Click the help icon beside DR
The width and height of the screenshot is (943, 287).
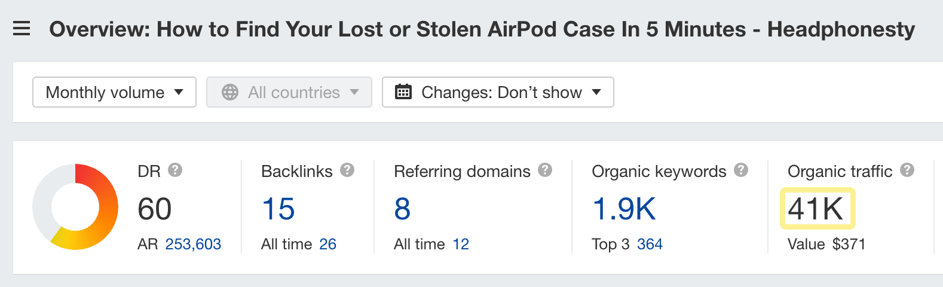(x=175, y=170)
